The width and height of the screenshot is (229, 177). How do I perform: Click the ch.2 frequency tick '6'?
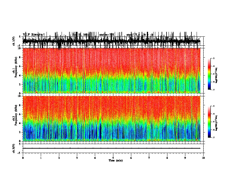coord(20,114)
